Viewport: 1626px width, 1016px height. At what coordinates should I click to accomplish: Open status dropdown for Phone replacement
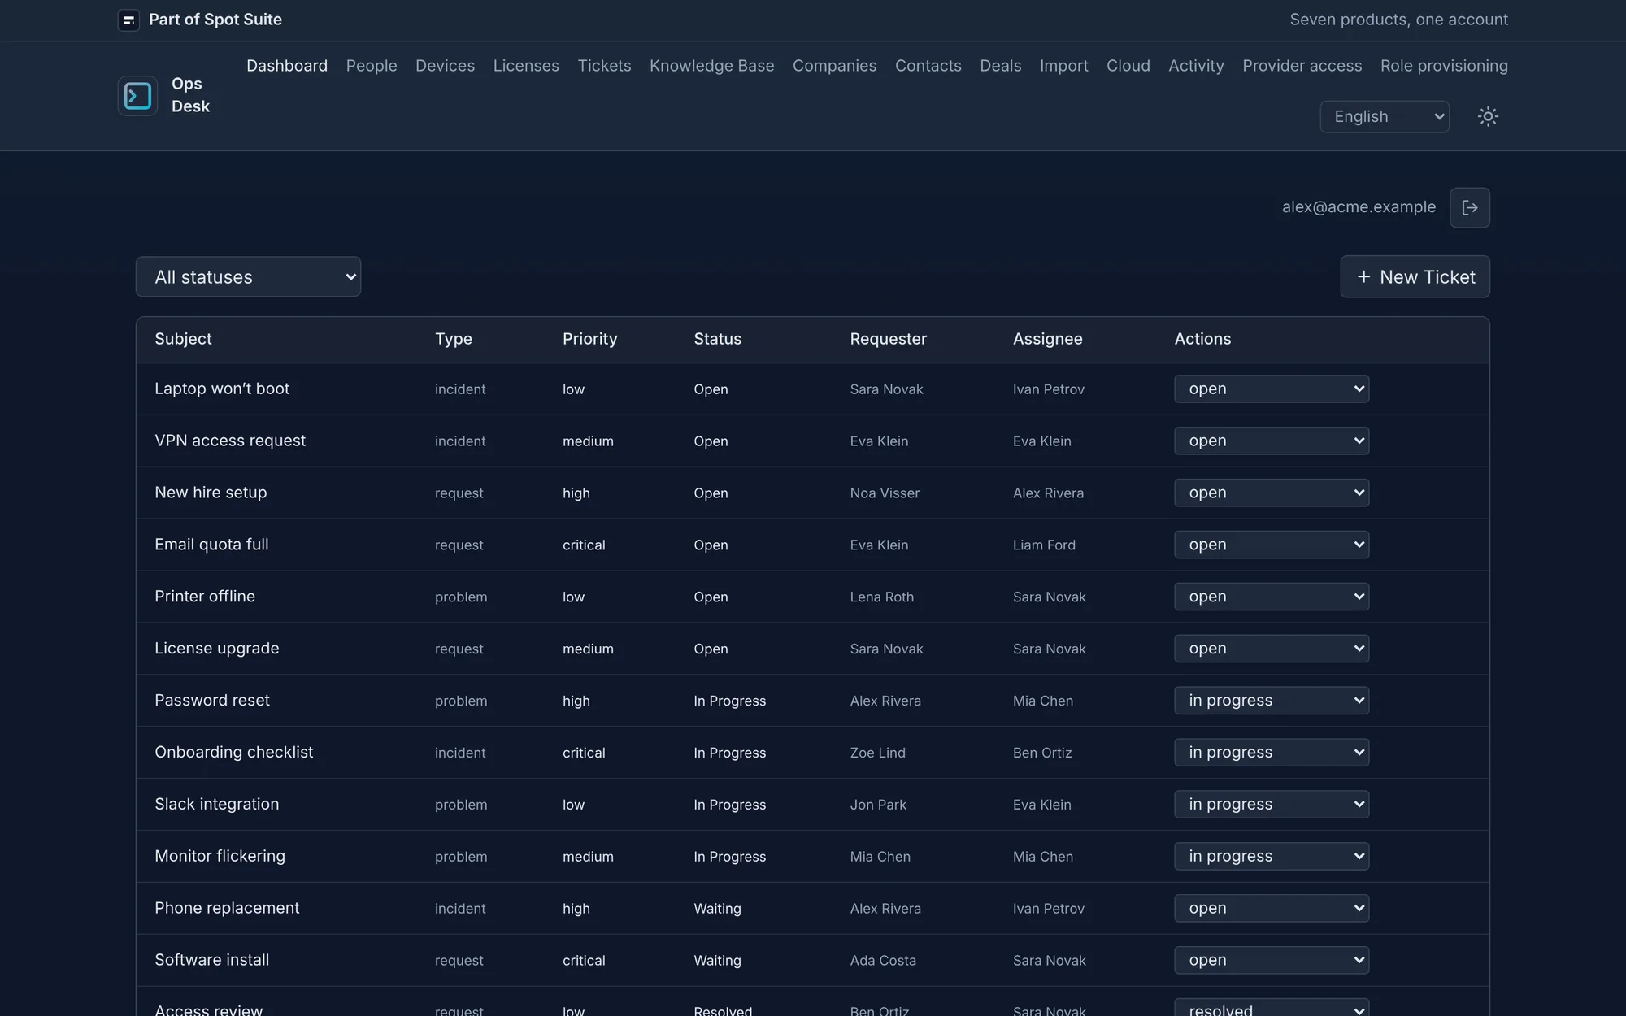tap(1272, 908)
